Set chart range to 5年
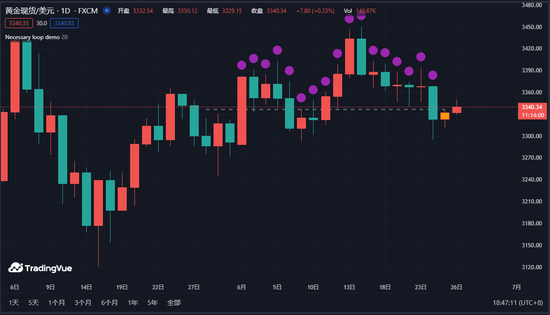The image size is (550, 315). [x=153, y=303]
